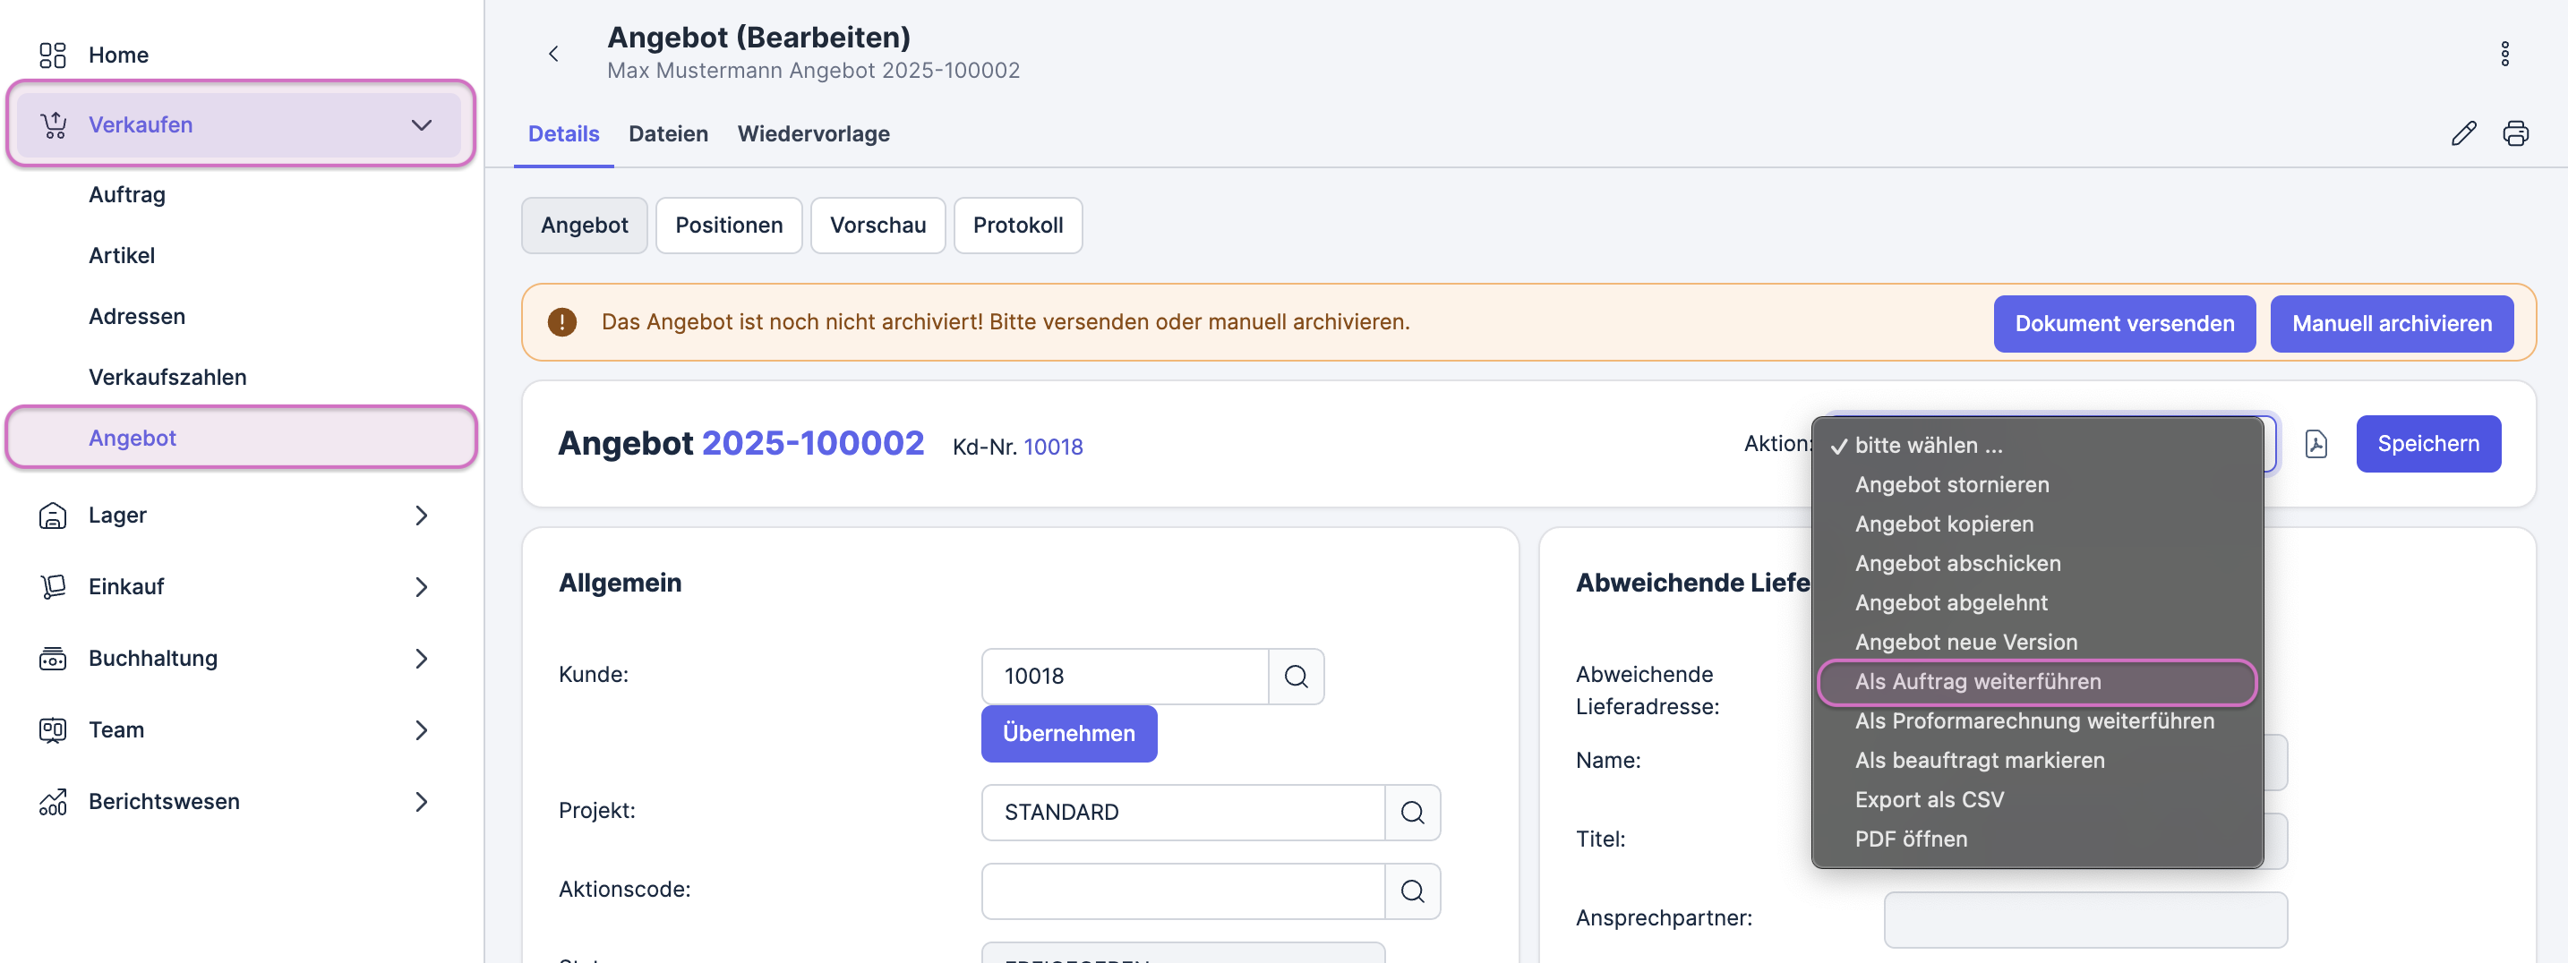Open the PDF document icon beside Speichern
This screenshot has width=2568, height=963.
coord(2315,445)
